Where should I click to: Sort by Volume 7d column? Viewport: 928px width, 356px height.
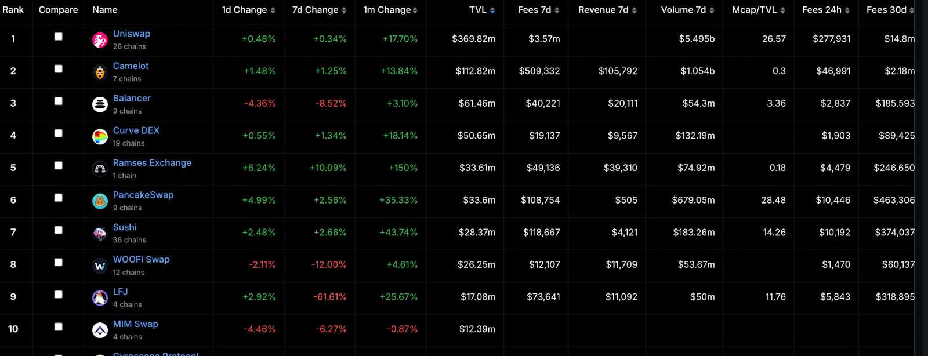point(687,10)
